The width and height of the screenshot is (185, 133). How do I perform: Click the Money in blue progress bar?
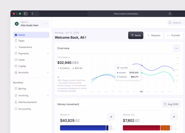tap(83, 128)
